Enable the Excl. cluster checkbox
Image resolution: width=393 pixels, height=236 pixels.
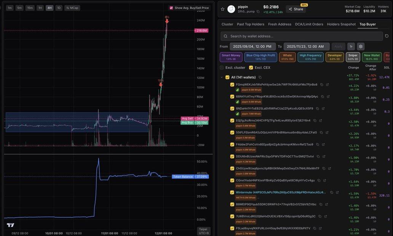[x=222, y=67]
